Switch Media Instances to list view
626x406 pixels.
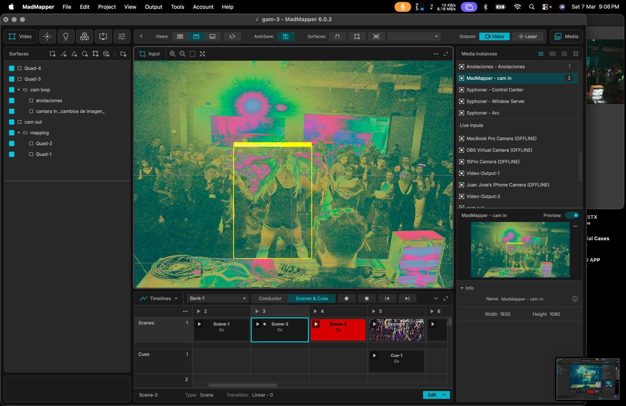(x=541, y=54)
